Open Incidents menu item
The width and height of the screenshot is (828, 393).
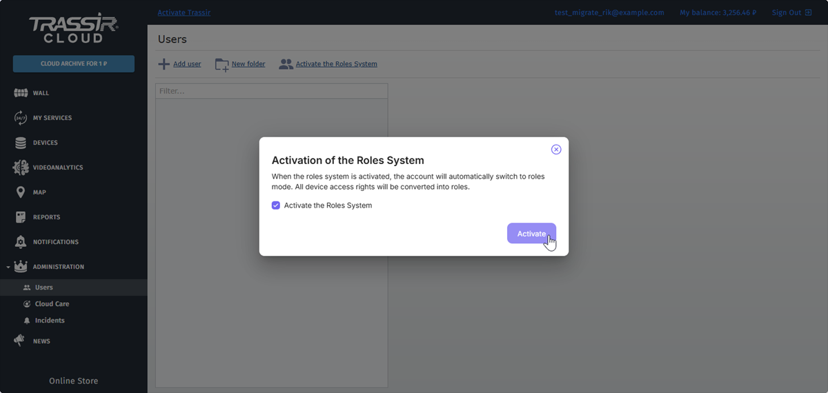click(50, 321)
